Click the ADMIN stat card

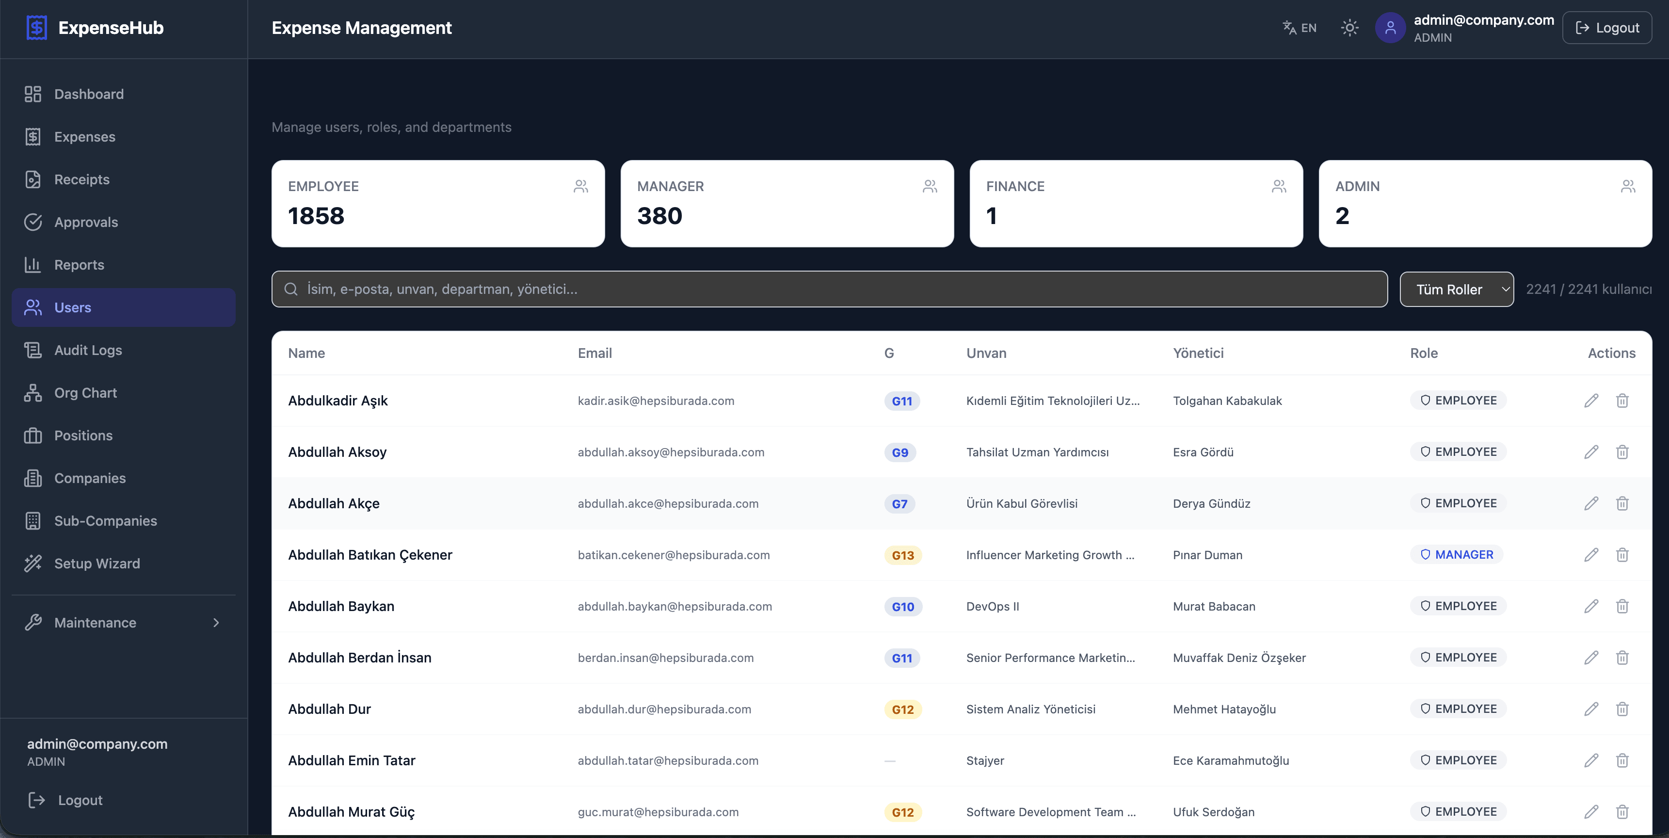1485,204
